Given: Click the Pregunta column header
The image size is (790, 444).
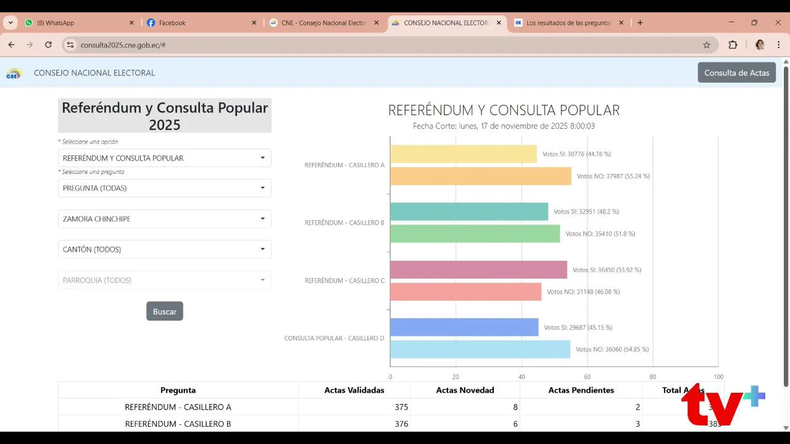Looking at the screenshot, I should 178,390.
